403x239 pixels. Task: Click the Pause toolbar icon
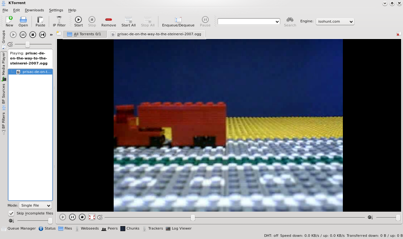pyautogui.click(x=205, y=21)
